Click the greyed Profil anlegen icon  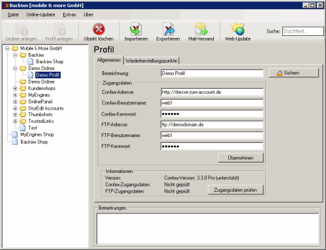pos(59,29)
